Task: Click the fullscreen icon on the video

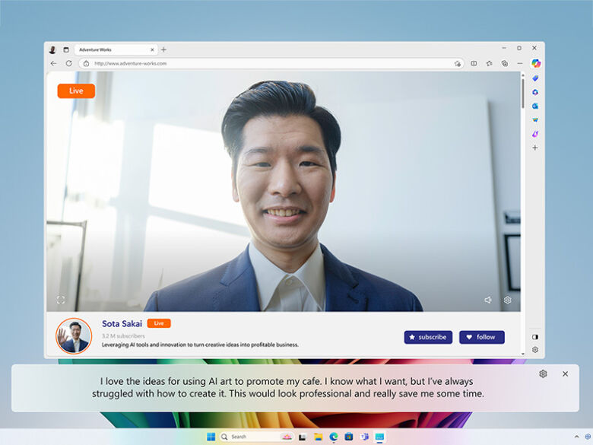Action: (61, 300)
